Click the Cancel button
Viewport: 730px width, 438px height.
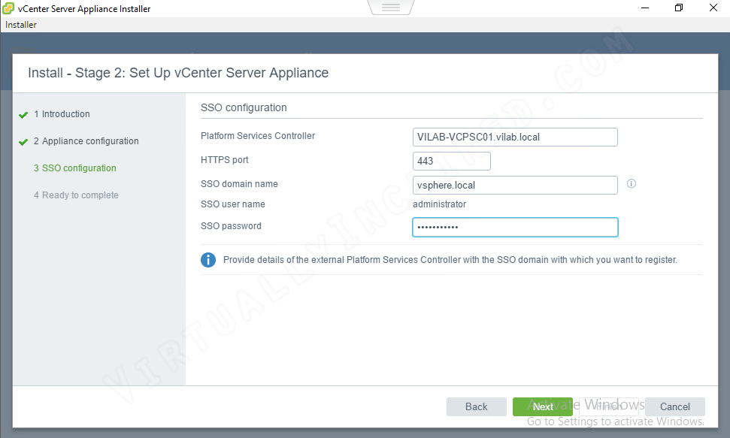tap(674, 406)
